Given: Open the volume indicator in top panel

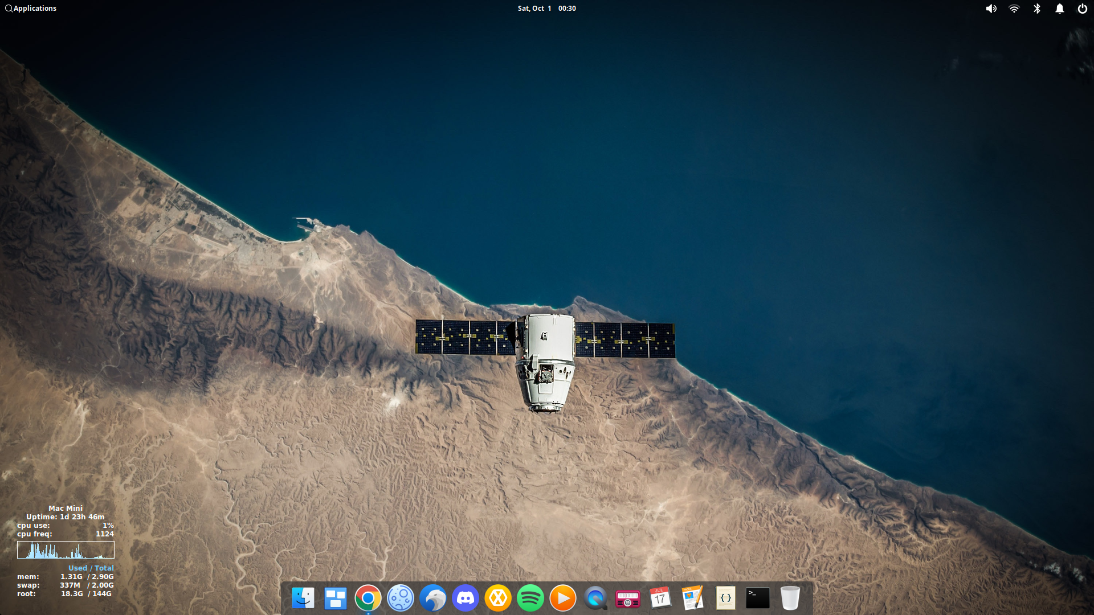Looking at the screenshot, I should click(991, 9).
